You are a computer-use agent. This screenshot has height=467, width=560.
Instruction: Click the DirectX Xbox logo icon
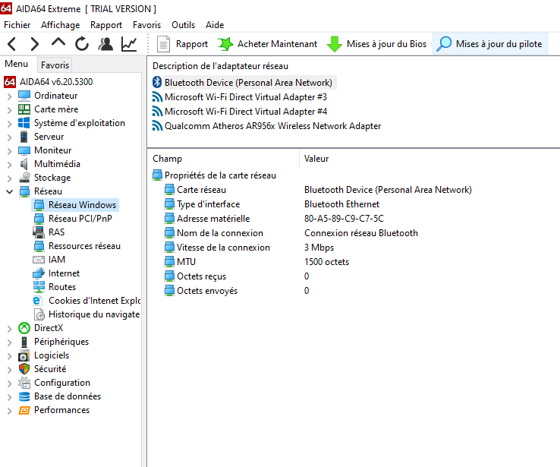click(24, 328)
